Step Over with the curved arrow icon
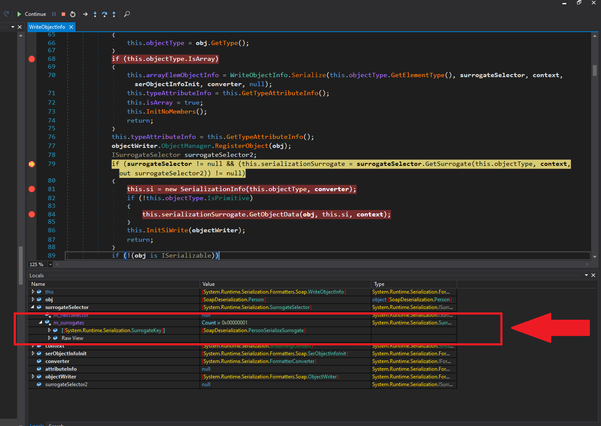Viewport: 601px width, 426px height. pyautogui.click(x=105, y=14)
